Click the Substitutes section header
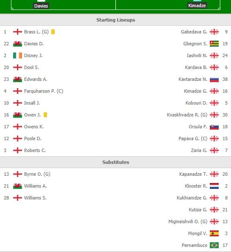The image size is (231, 252). coord(115,162)
